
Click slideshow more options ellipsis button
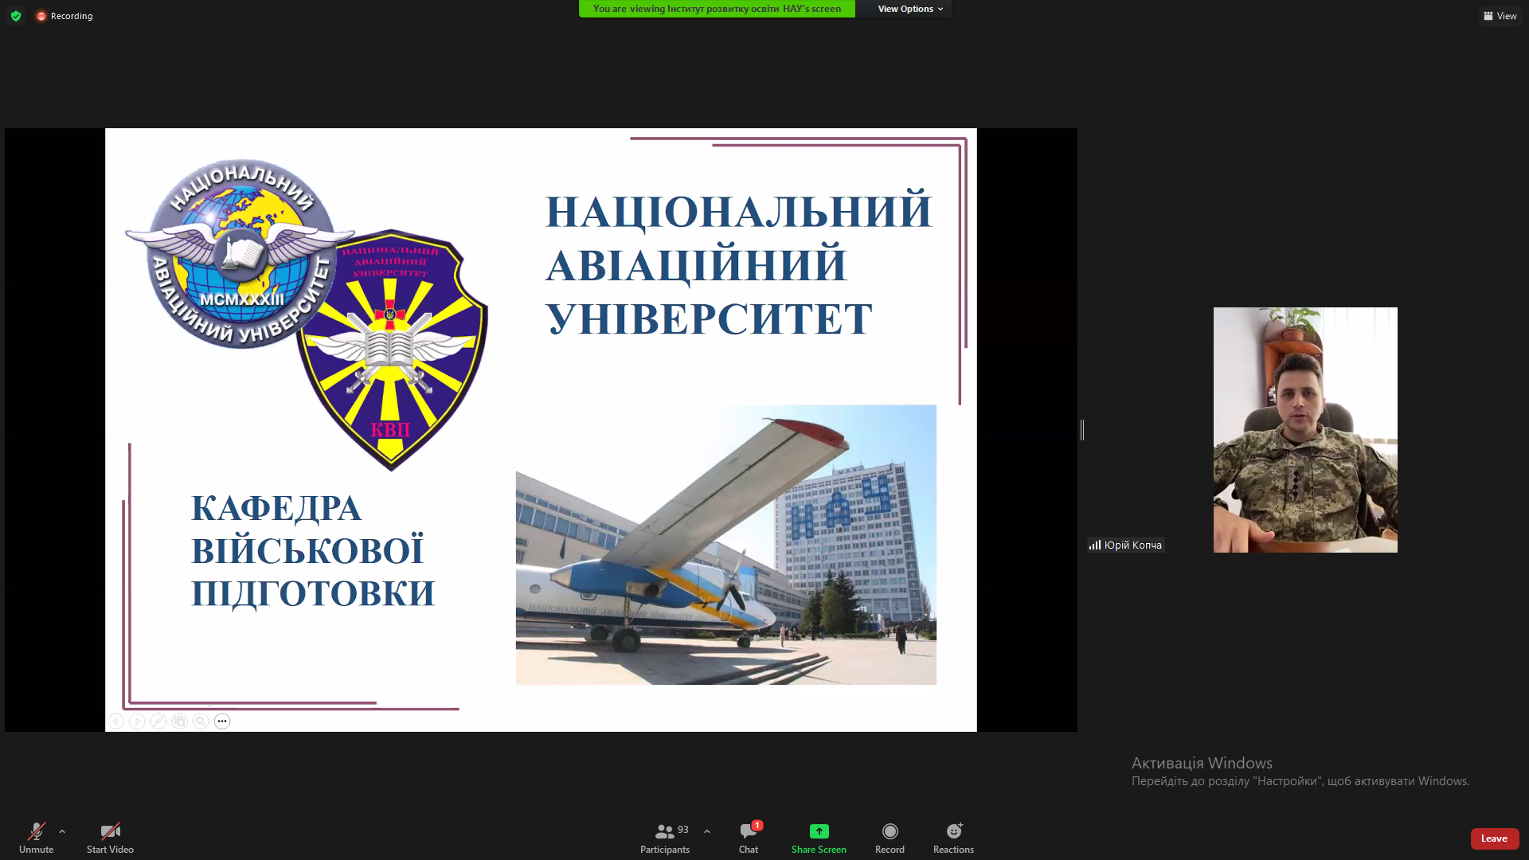click(222, 721)
